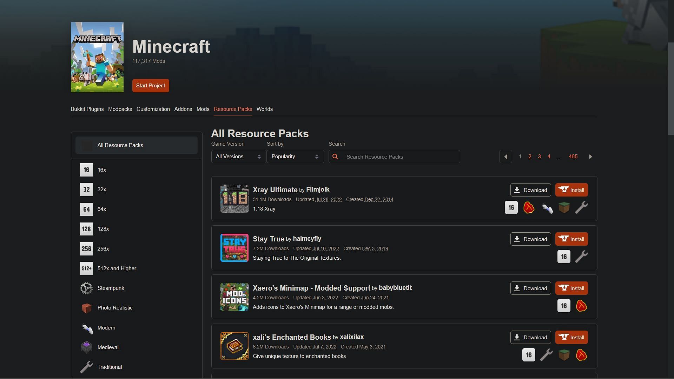The image size is (674, 379).
Task: Open the Sort by Popularity dropdown
Action: [x=295, y=157]
